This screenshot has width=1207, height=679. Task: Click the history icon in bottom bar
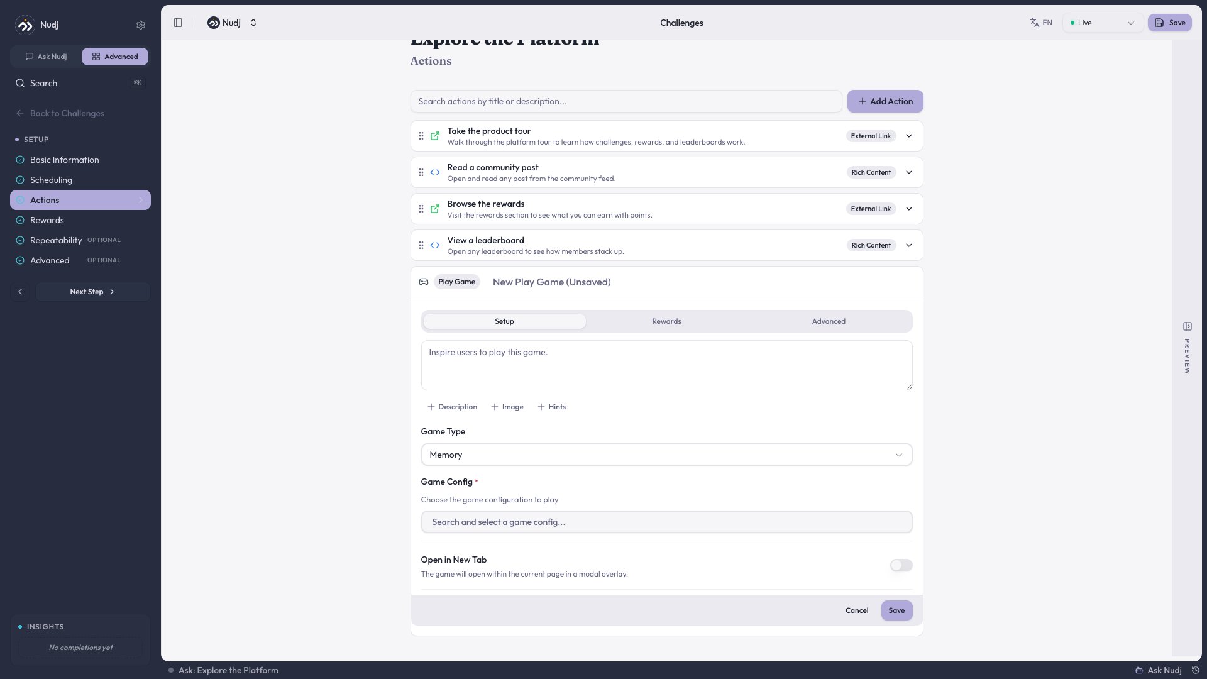coord(1196,670)
